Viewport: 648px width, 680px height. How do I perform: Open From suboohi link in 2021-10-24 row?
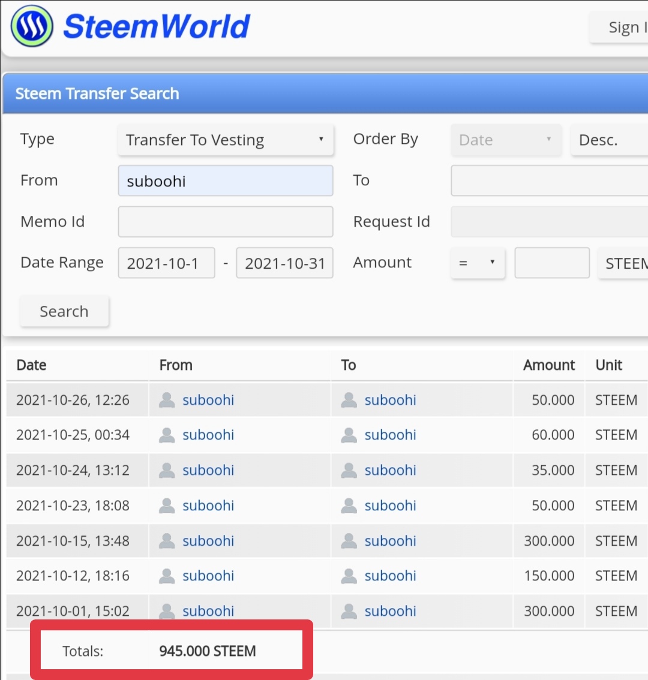click(x=208, y=470)
